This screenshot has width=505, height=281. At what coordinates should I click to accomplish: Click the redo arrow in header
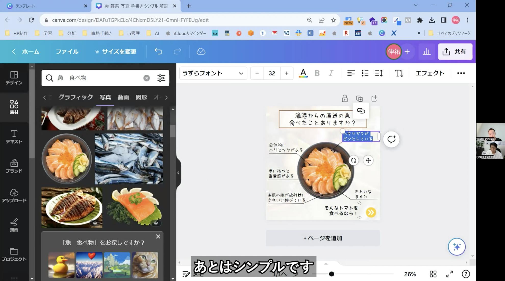click(x=177, y=51)
